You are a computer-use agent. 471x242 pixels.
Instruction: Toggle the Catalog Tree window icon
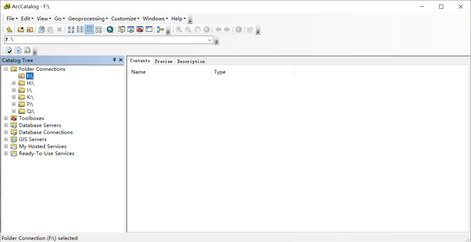(122, 29)
